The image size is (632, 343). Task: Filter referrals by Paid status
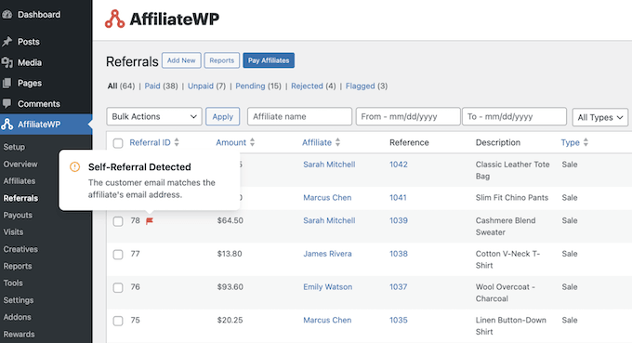point(152,86)
